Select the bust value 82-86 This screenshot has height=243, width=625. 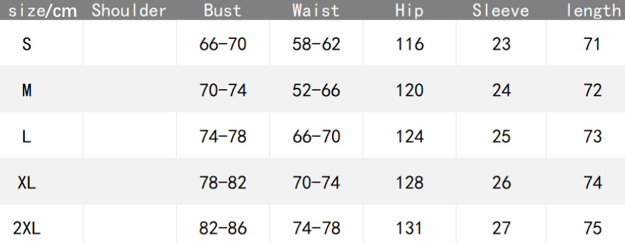pyautogui.click(x=223, y=229)
